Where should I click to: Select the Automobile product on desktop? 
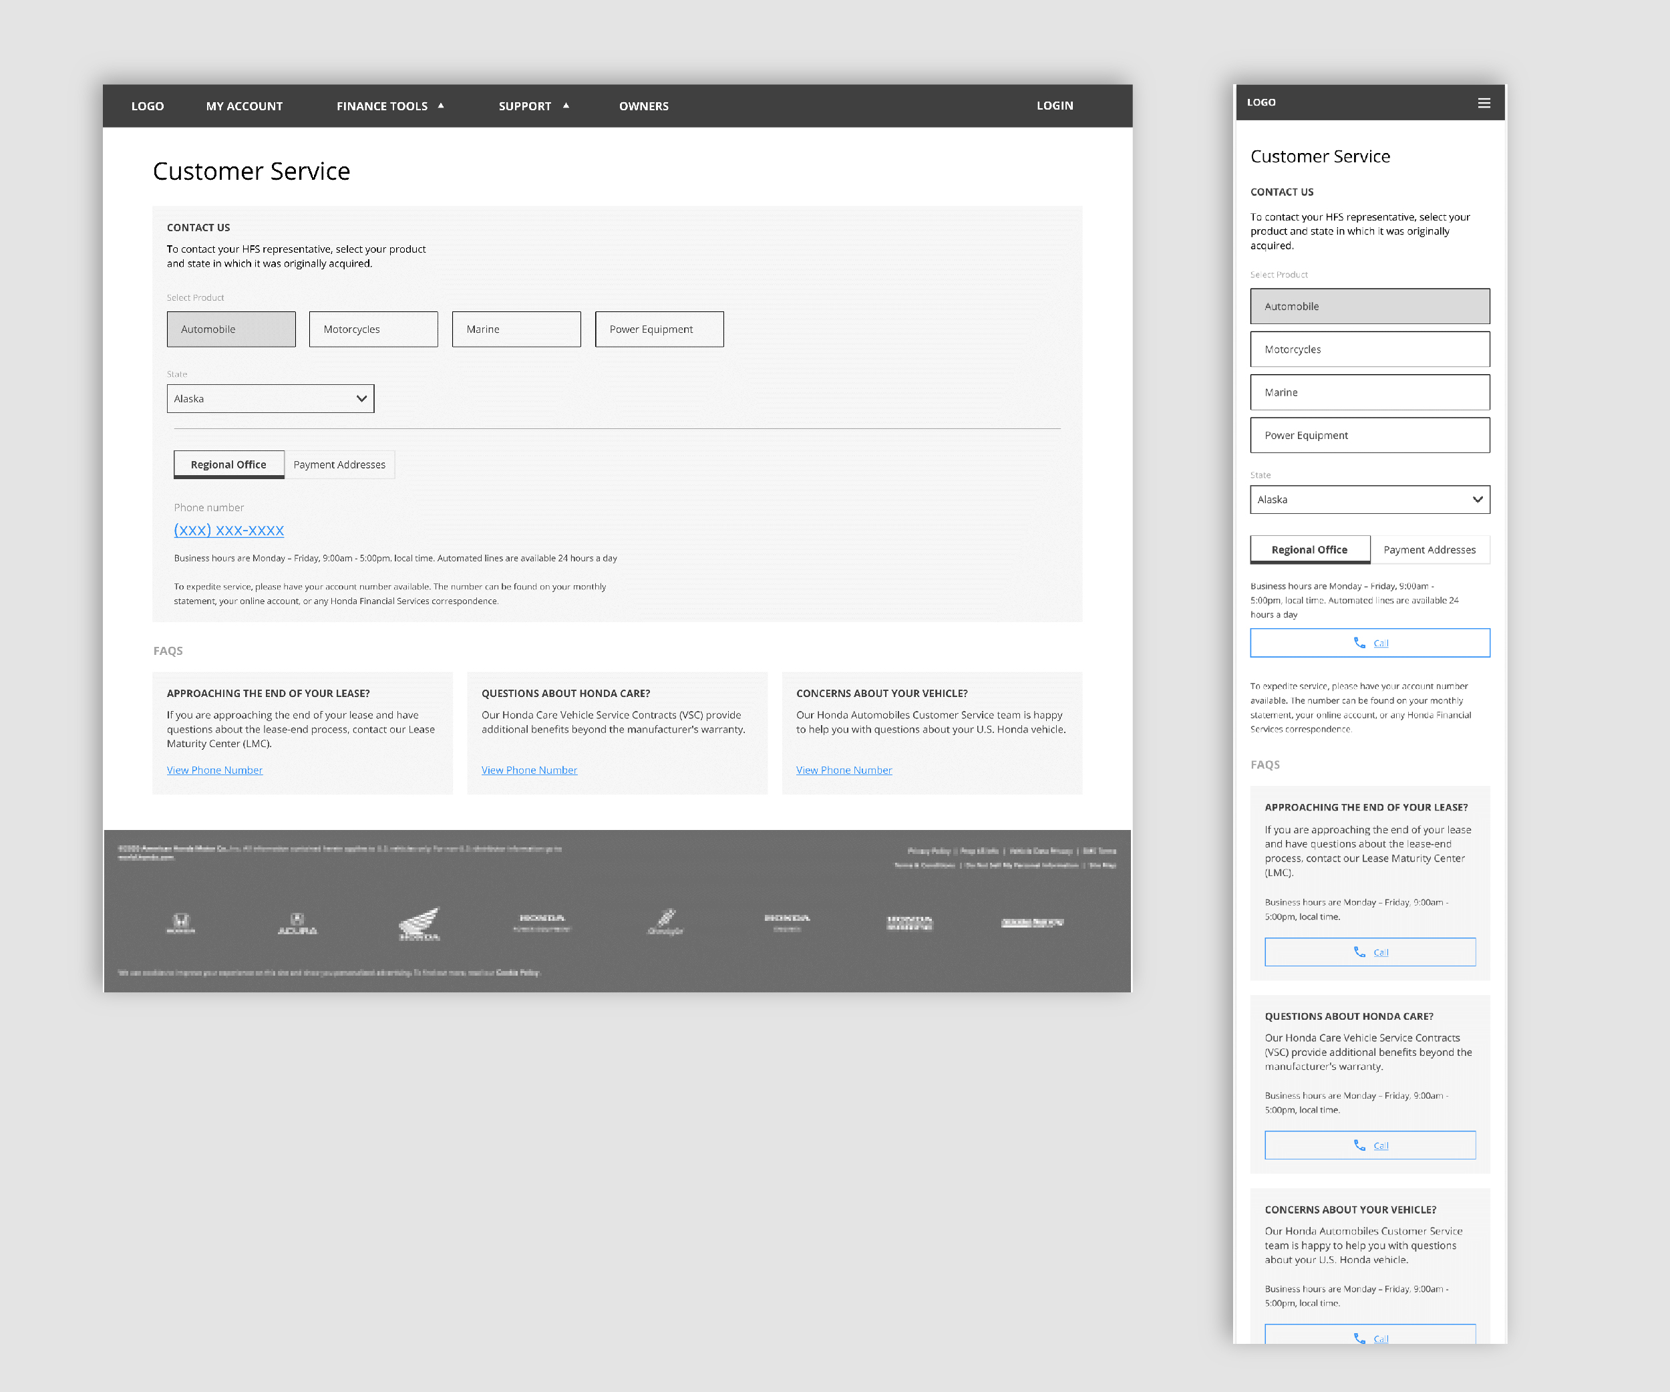click(231, 329)
